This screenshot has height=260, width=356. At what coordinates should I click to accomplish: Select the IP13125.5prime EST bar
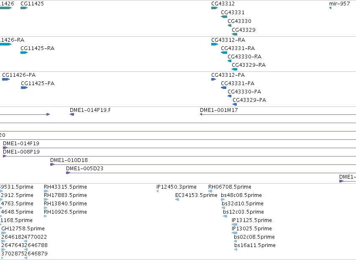coord(235,225)
